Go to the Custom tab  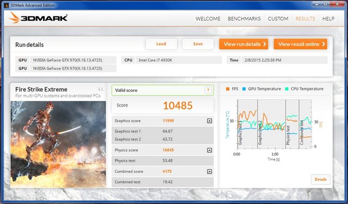pos(278,18)
